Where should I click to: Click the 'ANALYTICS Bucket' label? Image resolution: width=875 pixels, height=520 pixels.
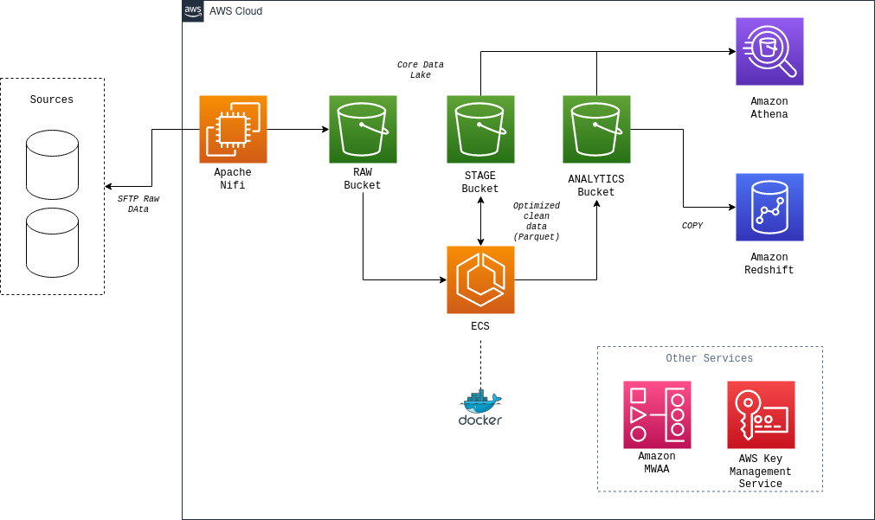[x=596, y=185]
